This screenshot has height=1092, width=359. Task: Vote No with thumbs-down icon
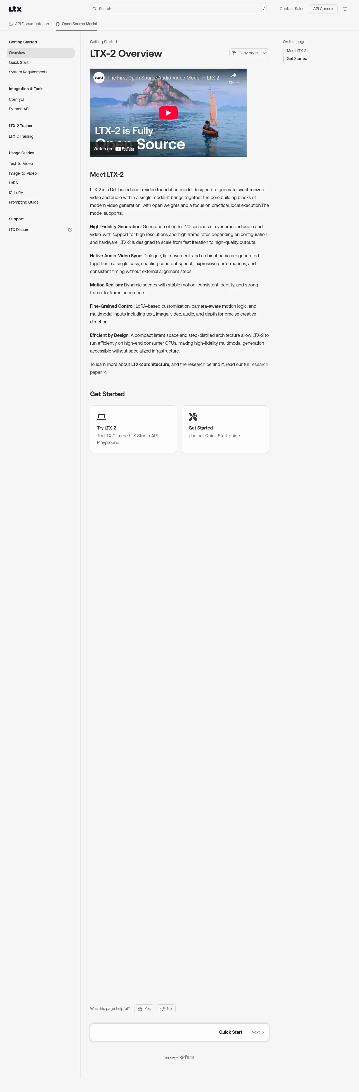coord(166,1009)
